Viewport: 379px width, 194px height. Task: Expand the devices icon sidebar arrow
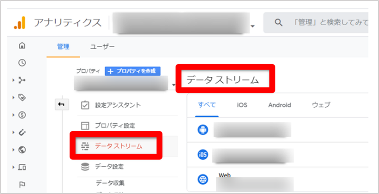point(14,167)
